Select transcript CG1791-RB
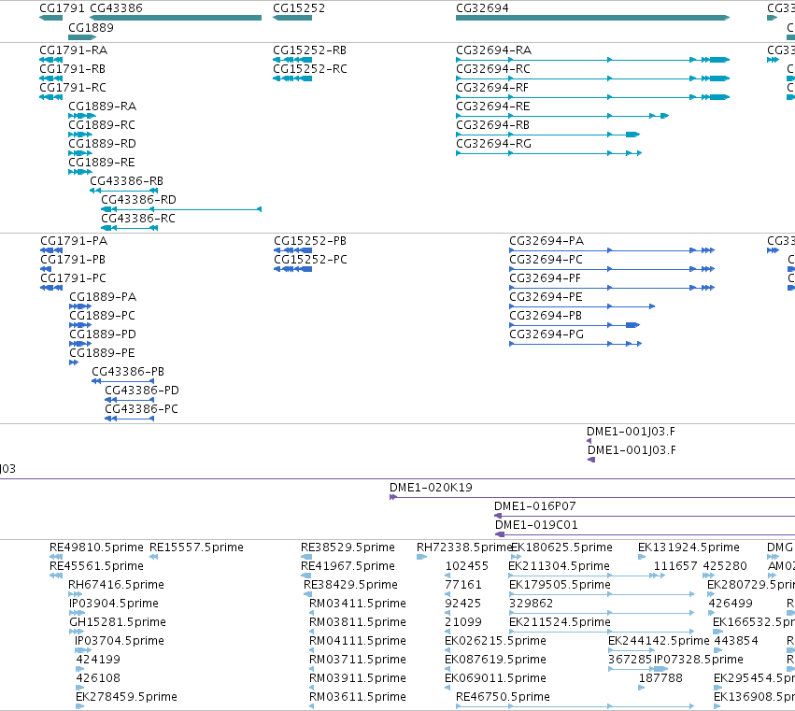This screenshot has height=711, width=795. click(73, 69)
